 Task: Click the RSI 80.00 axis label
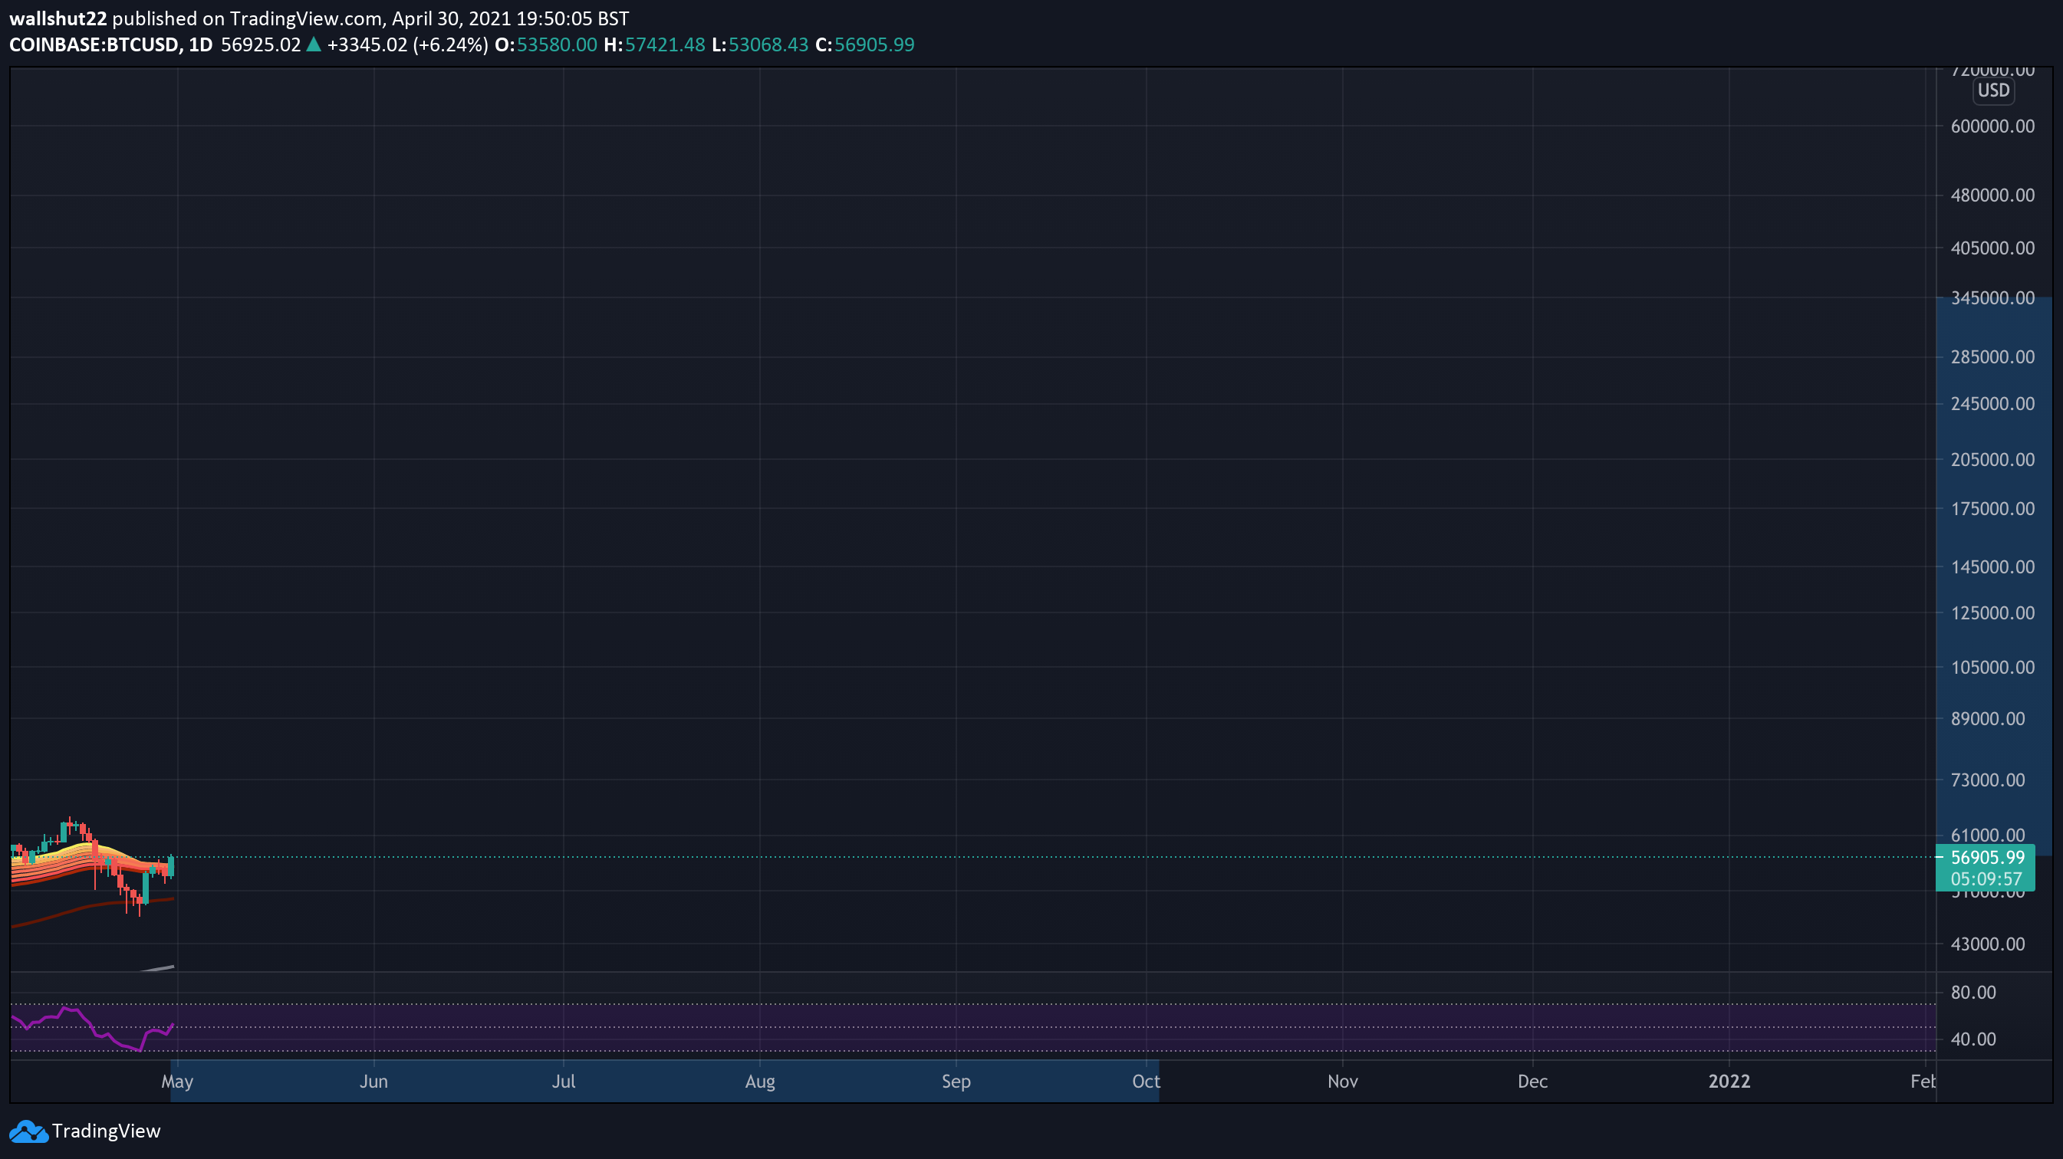[1973, 993]
